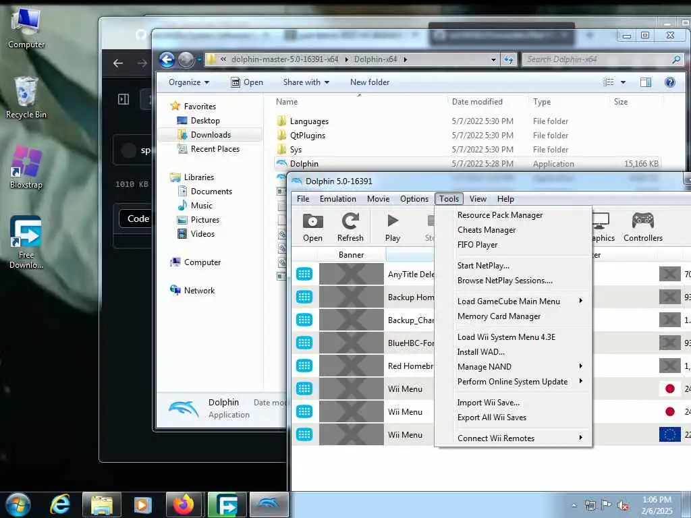Viewport: 691px width, 518px height.
Task: Open Windows Media Player taskbar icon
Action: coord(142,505)
